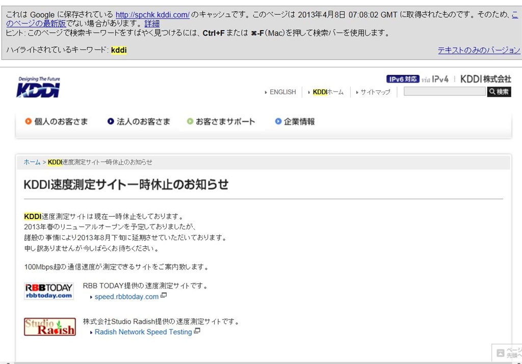This screenshot has width=522, height=364.
Task: Click the 検索 search button
Action: [x=499, y=92]
